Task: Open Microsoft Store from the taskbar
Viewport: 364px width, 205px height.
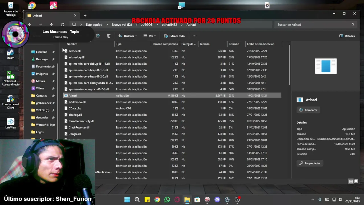Action: (197, 200)
